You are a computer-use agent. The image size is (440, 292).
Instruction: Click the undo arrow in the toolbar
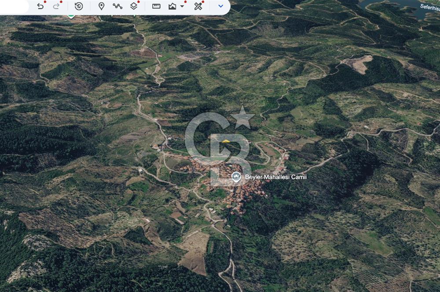pyautogui.click(x=40, y=6)
